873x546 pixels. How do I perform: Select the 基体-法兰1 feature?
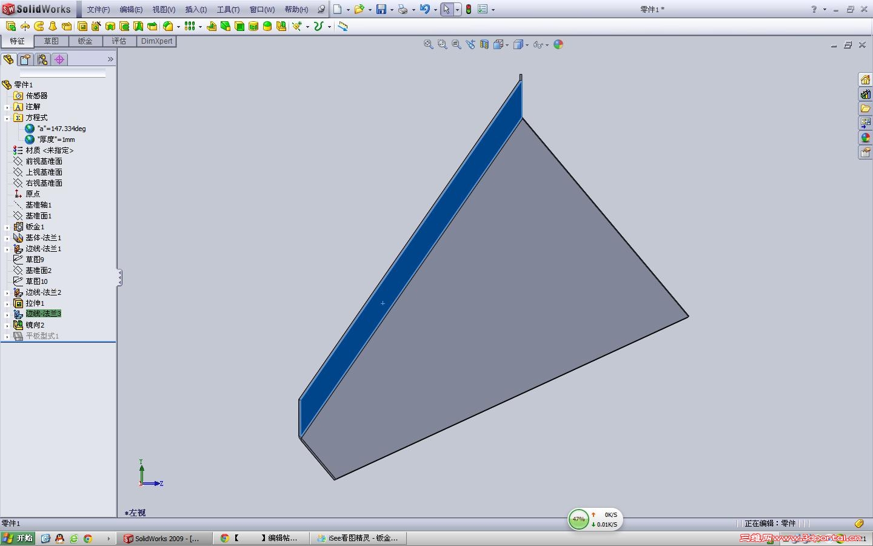(x=43, y=238)
